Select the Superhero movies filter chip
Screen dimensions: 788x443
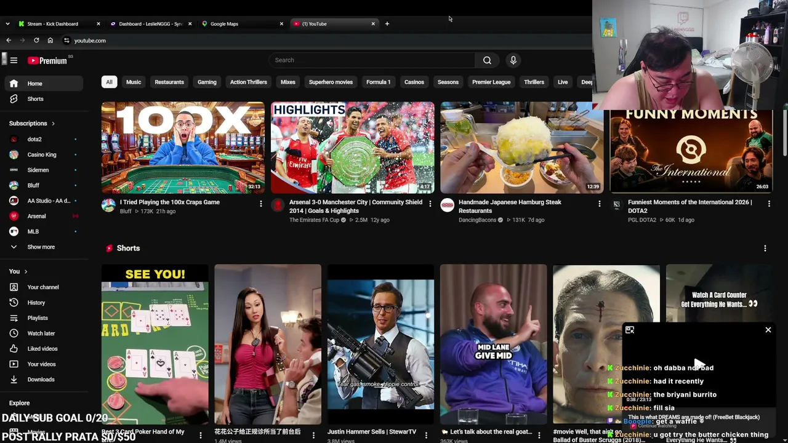point(331,82)
